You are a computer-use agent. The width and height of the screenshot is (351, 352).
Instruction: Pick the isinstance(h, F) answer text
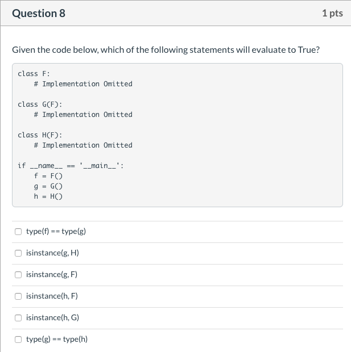click(52, 296)
